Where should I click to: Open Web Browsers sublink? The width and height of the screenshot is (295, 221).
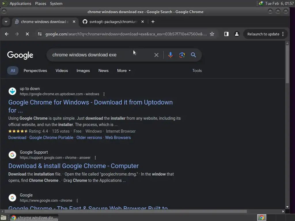pos(118,138)
